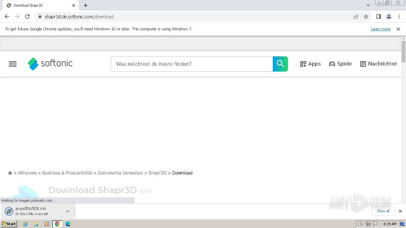Click the address bar URL

point(79,17)
